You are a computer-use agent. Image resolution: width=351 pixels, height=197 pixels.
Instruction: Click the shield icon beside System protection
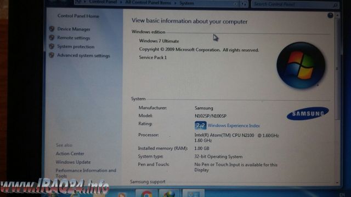52,46
